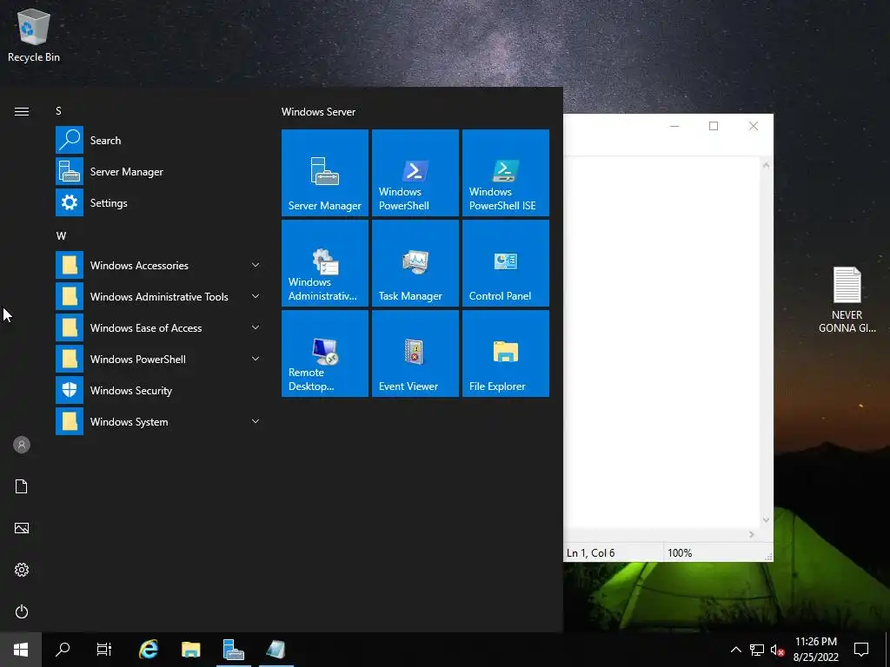
Task: Launch Internet Explorer from the taskbar
Action: 149,650
